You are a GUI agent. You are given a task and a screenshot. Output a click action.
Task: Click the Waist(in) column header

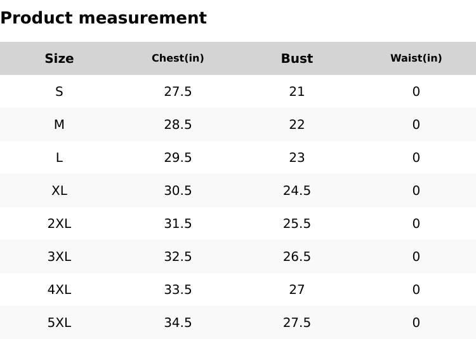416,58
